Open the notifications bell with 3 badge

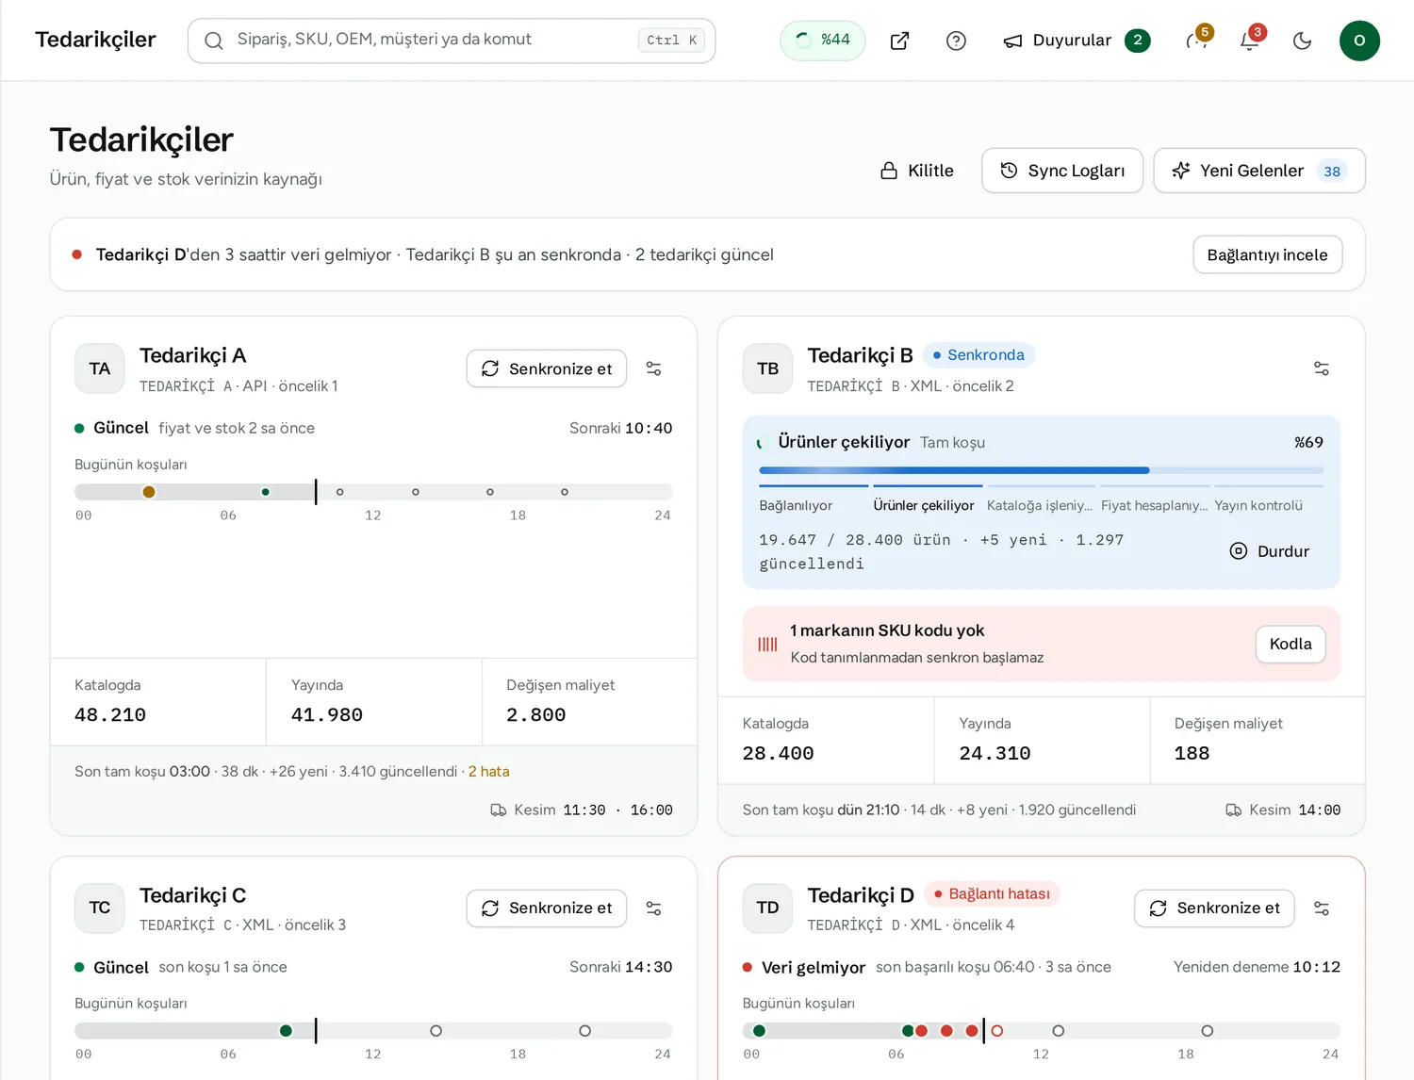coord(1250,41)
